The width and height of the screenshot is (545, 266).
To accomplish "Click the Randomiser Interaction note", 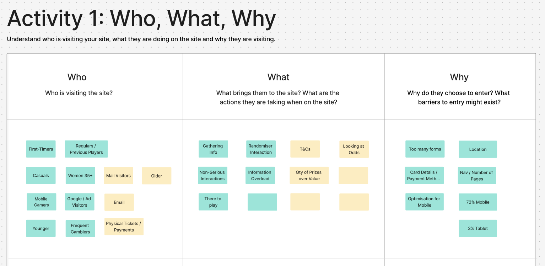I will (x=261, y=149).
